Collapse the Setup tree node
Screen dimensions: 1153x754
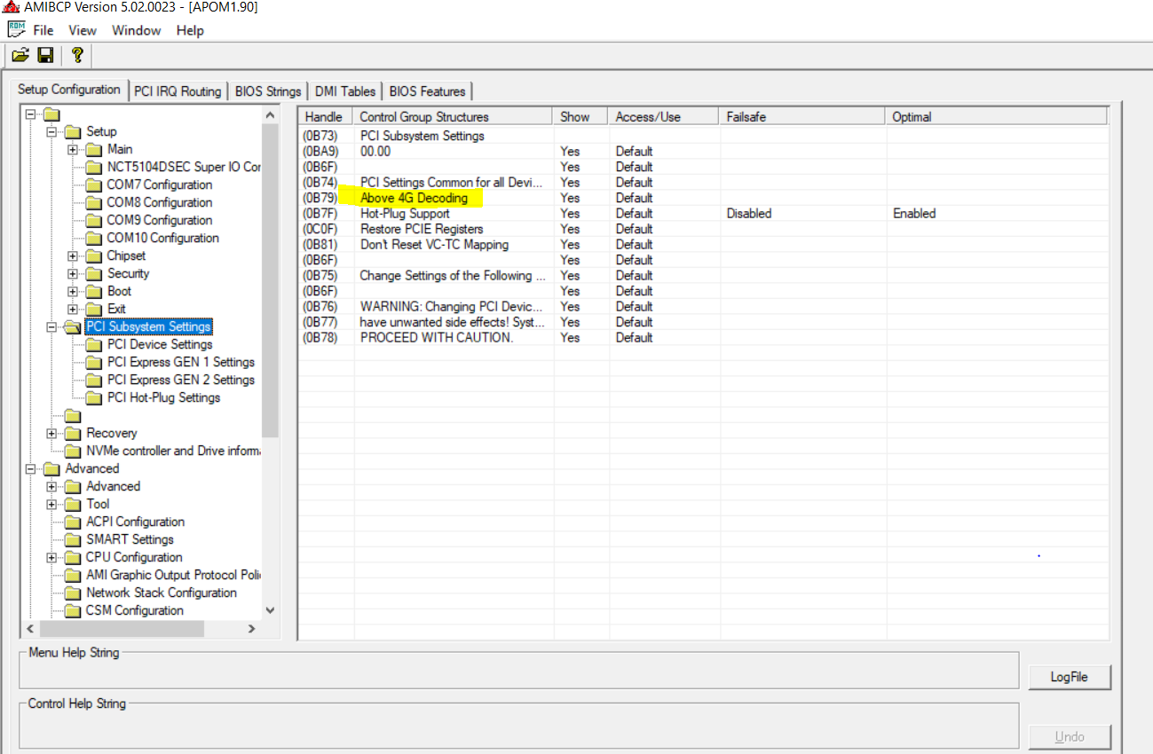pyautogui.click(x=51, y=131)
